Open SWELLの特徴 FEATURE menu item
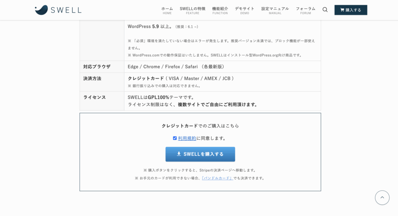This screenshot has height=216, width=398. click(192, 10)
